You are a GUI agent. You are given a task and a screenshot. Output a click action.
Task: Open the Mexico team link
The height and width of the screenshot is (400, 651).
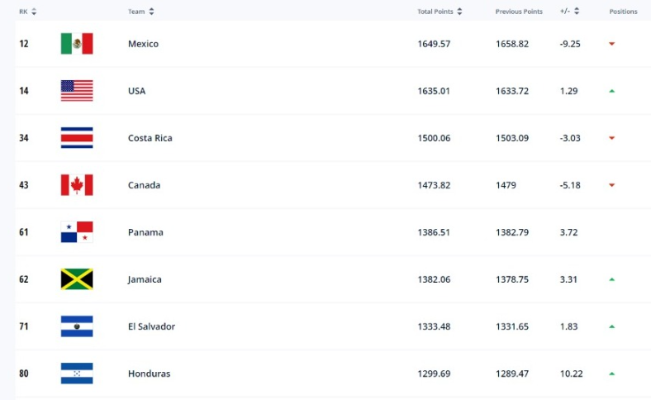point(143,44)
